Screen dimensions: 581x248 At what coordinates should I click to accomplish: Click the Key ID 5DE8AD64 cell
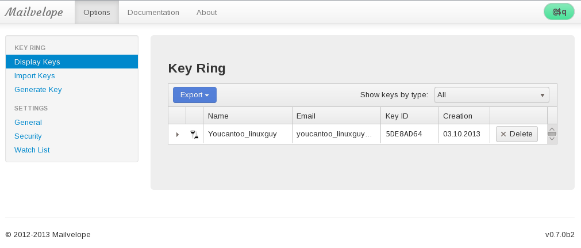404,134
